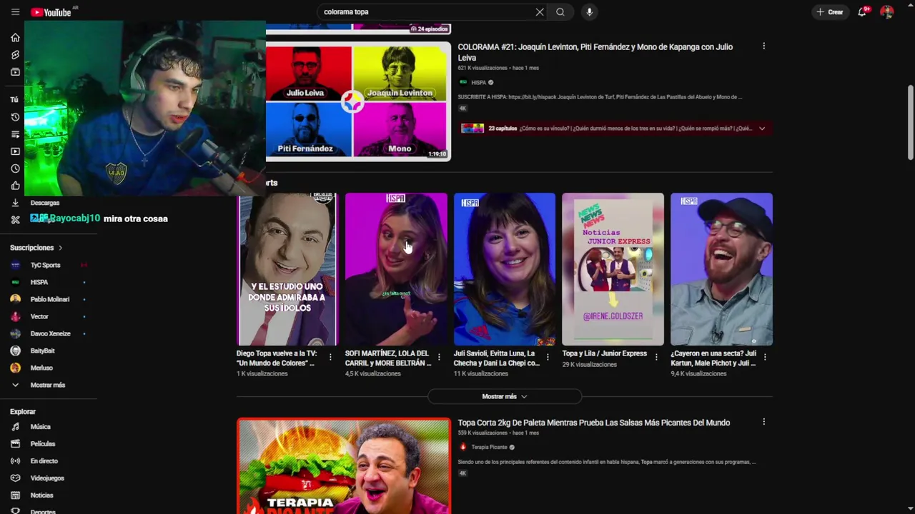Open Noticias Junior Express short thumbnail
This screenshot has height=514, width=915.
(613, 269)
